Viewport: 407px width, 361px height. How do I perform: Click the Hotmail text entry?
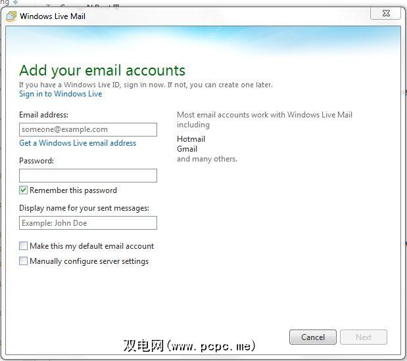point(191,139)
